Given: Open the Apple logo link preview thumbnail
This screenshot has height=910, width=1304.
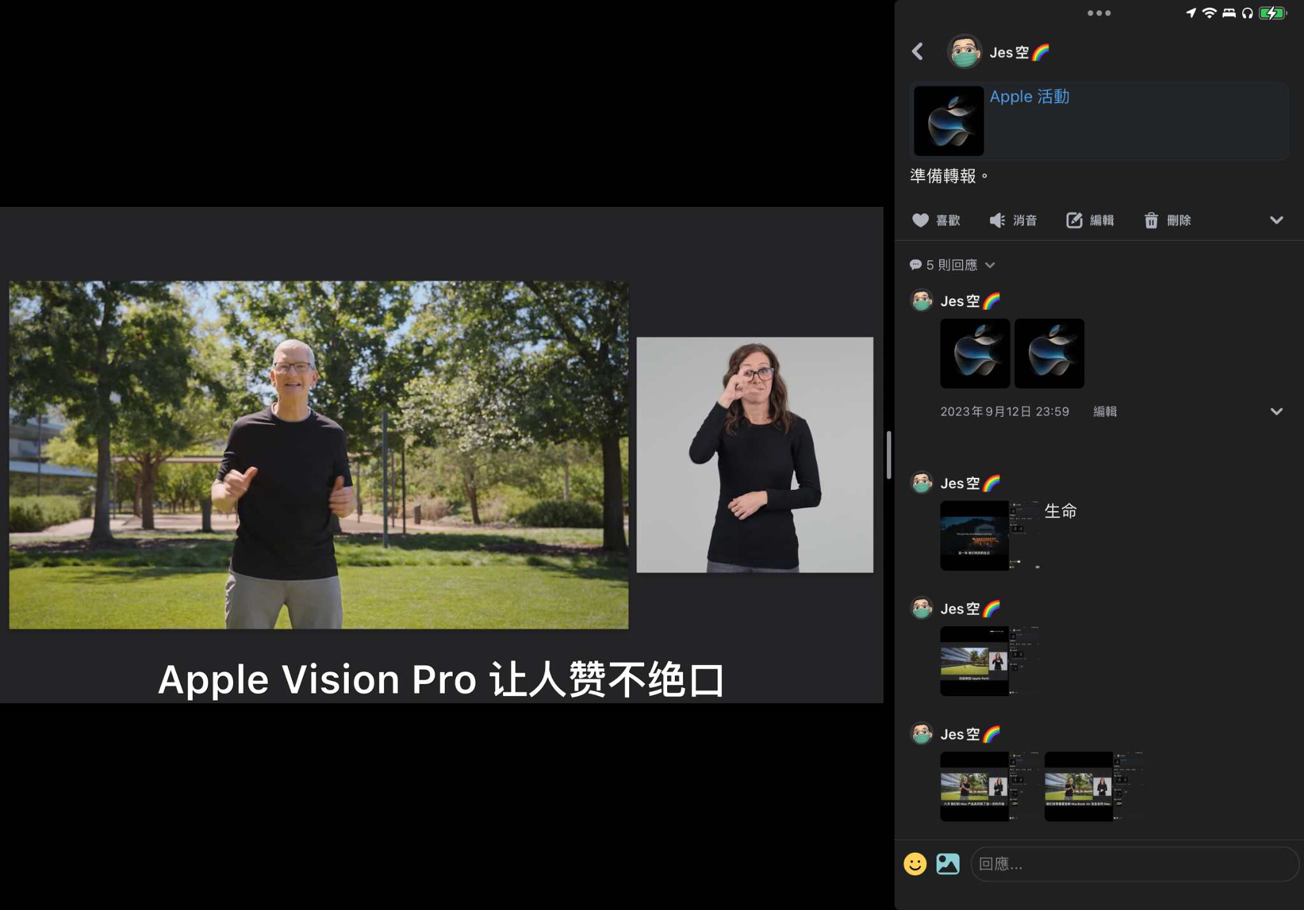Looking at the screenshot, I should 949,121.
